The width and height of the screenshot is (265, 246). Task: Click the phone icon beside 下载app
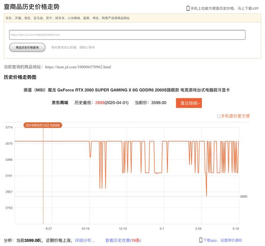point(200,240)
